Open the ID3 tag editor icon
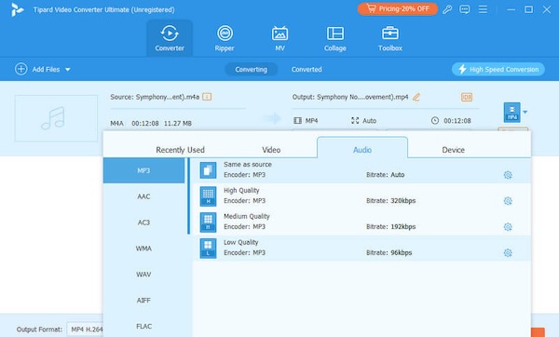This screenshot has height=337, width=559. [467, 97]
